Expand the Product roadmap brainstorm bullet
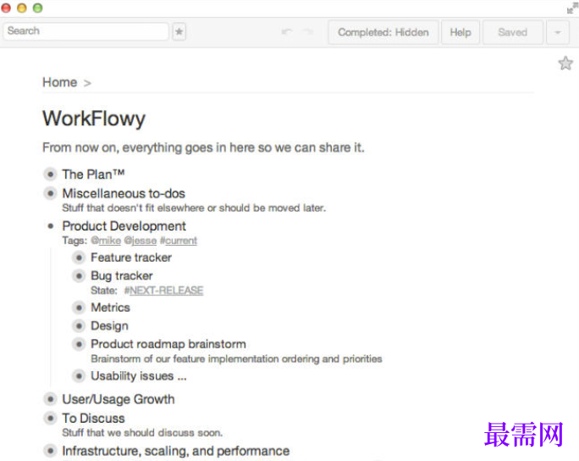The height and width of the screenshot is (461, 579). (x=79, y=344)
